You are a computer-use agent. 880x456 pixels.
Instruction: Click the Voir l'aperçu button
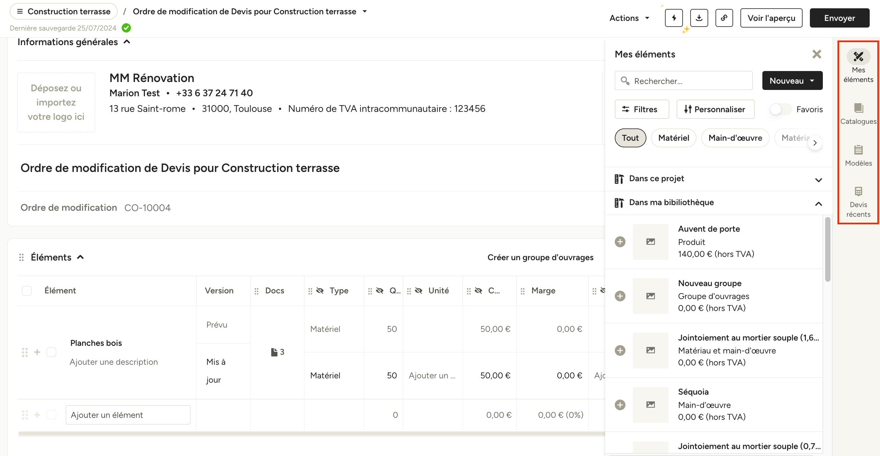click(771, 18)
